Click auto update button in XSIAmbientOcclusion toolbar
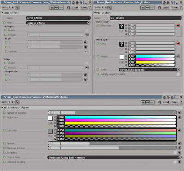Image resolution: width=184 pixels, height=171 pixels. coord(5,102)
